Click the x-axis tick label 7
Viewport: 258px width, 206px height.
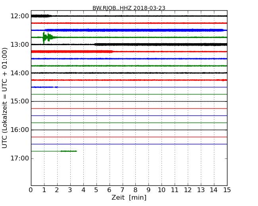tap(122, 190)
